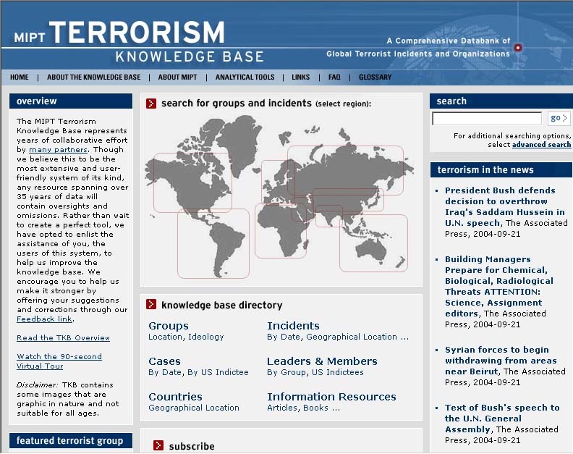Image resolution: width=573 pixels, height=454 pixels.
Task: Select the South America region on map
Action: point(213,243)
